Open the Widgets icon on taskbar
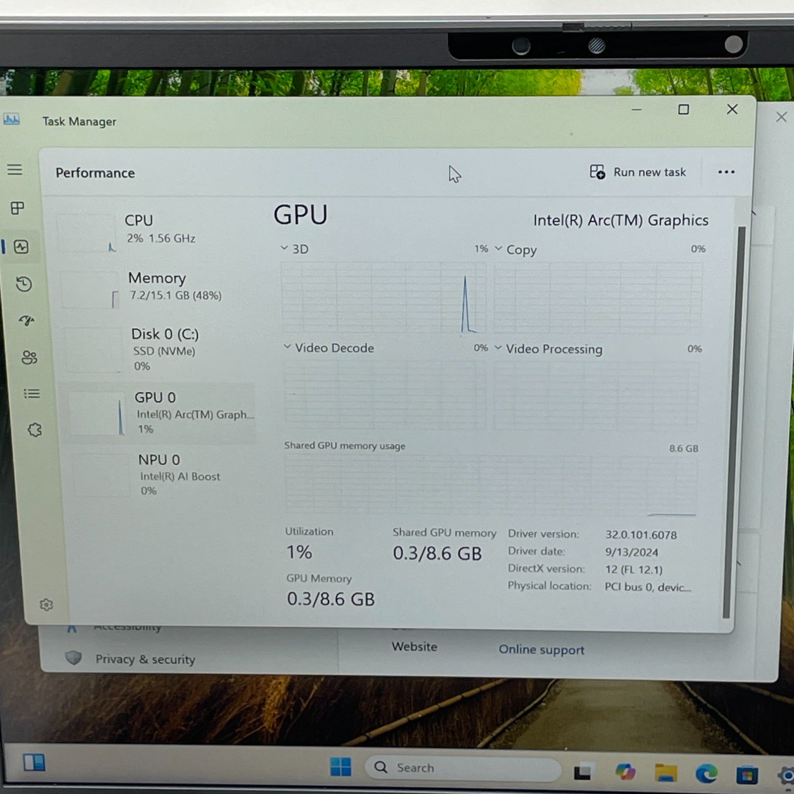Screen dimensions: 794x794 pos(34,763)
